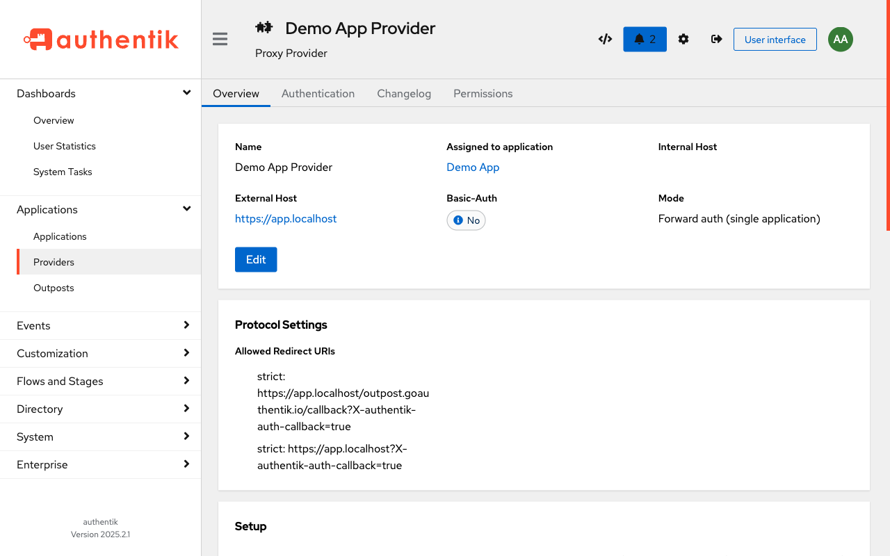Click the 'External Host' label
Image resolution: width=890 pixels, height=556 pixels.
[x=266, y=198]
